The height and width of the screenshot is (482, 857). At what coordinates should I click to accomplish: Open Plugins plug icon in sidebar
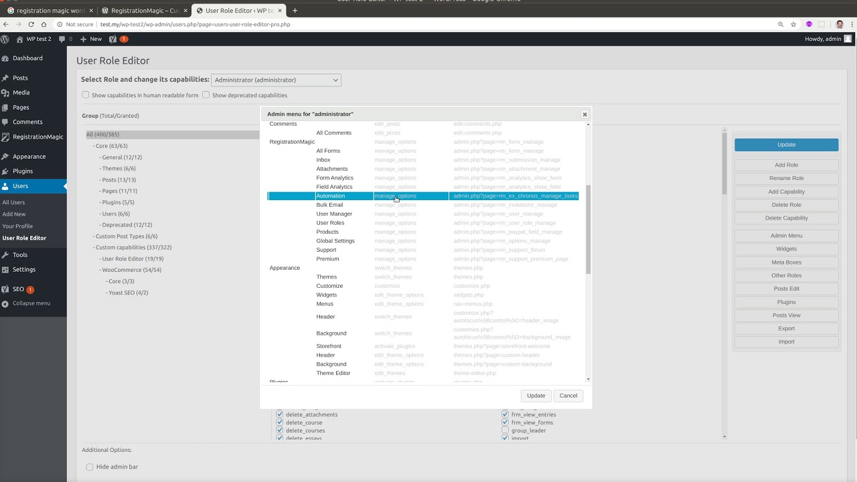(x=5, y=171)
